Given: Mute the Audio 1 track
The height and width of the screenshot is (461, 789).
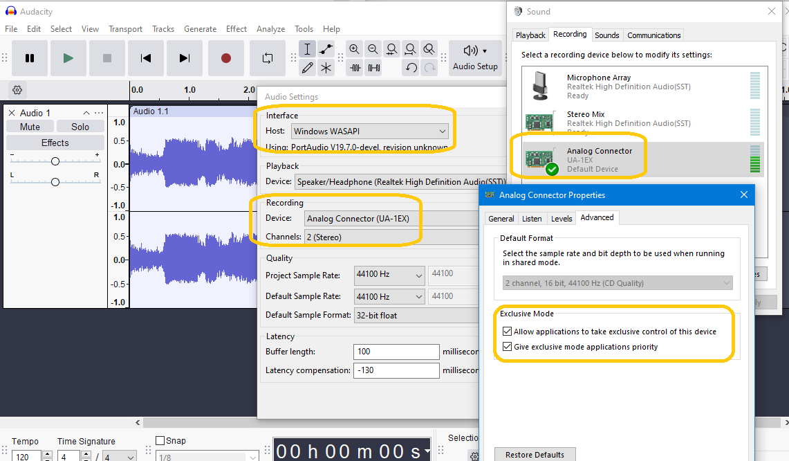Looking at the screenshot, I should coord(30,127).
